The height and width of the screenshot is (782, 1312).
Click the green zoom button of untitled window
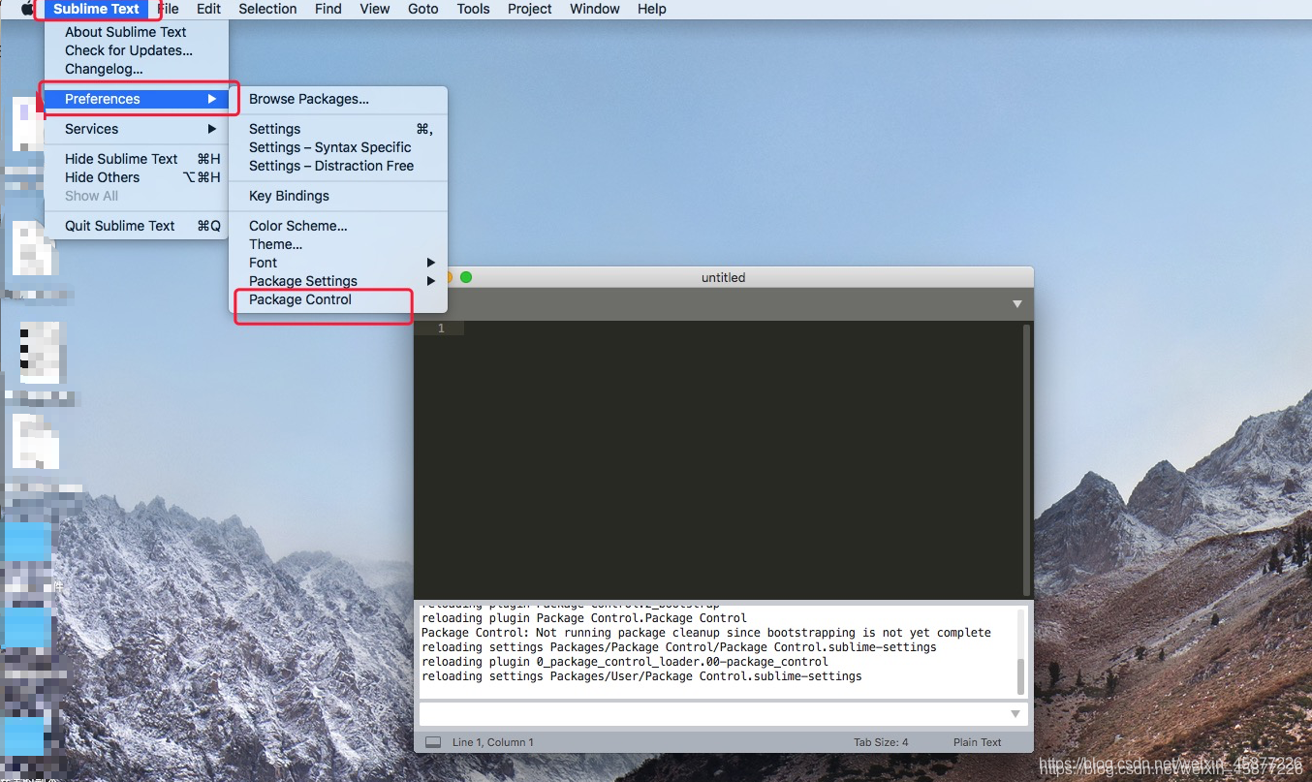tap(466, 277)
